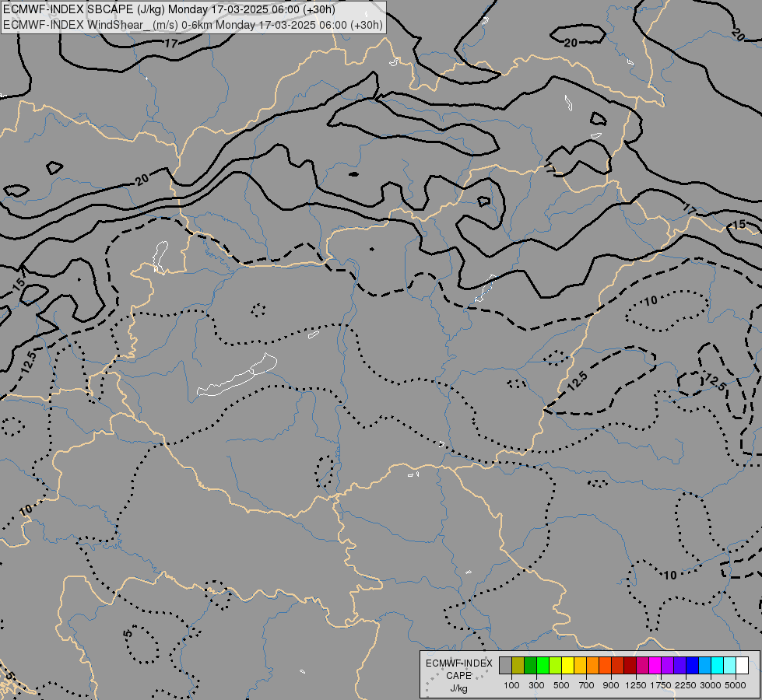Select the bright green legend swatch

tap(543, 666)
